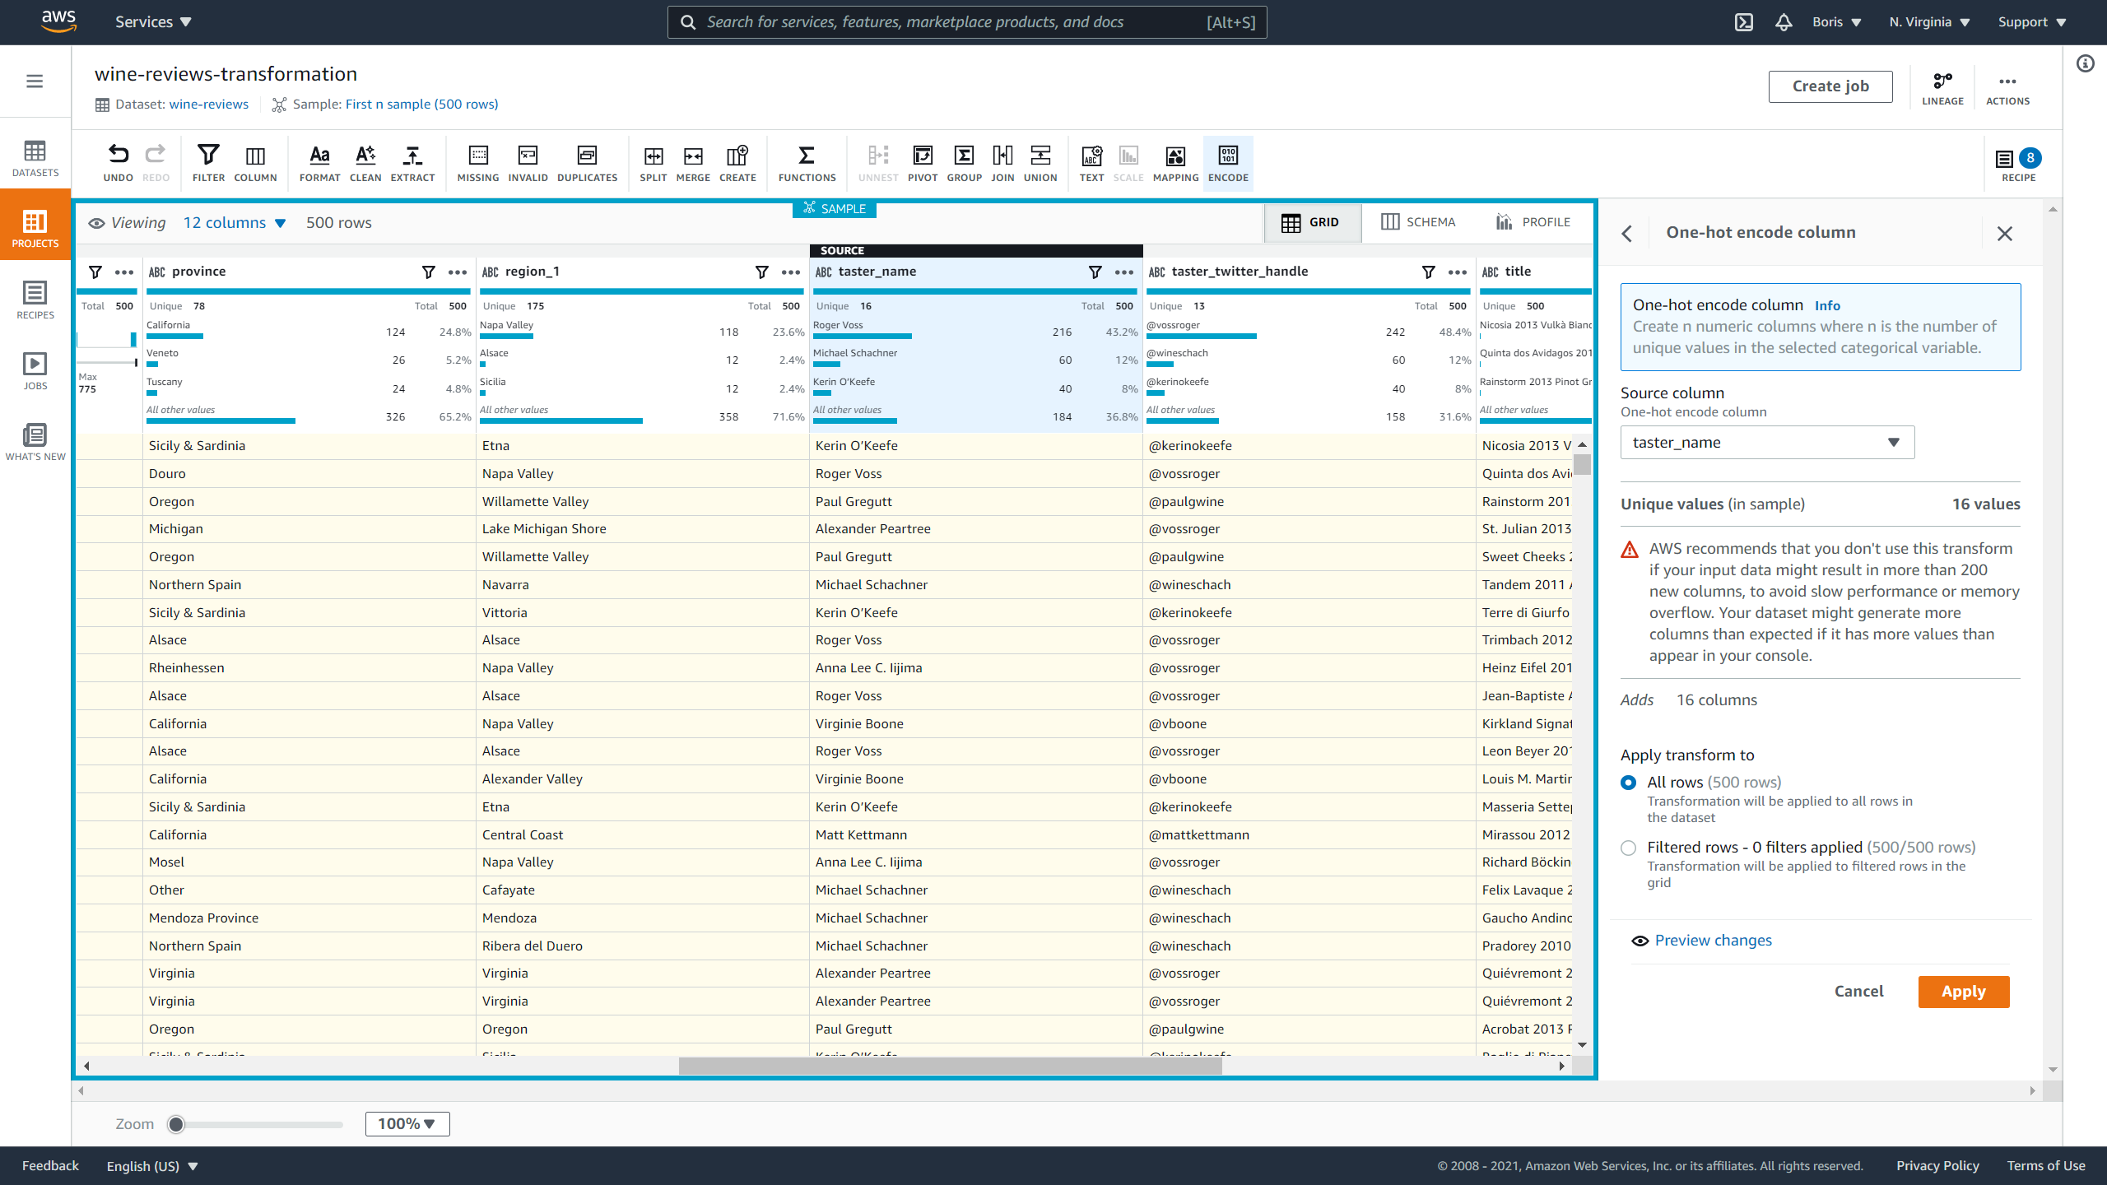Open the Services menu in top nav
Viewport: 2107px width, 1185px height.
(x=152, y=21)
